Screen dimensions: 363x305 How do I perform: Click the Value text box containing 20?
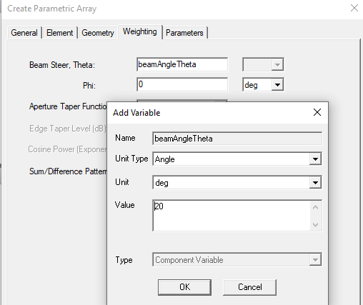tap(232, 216)
